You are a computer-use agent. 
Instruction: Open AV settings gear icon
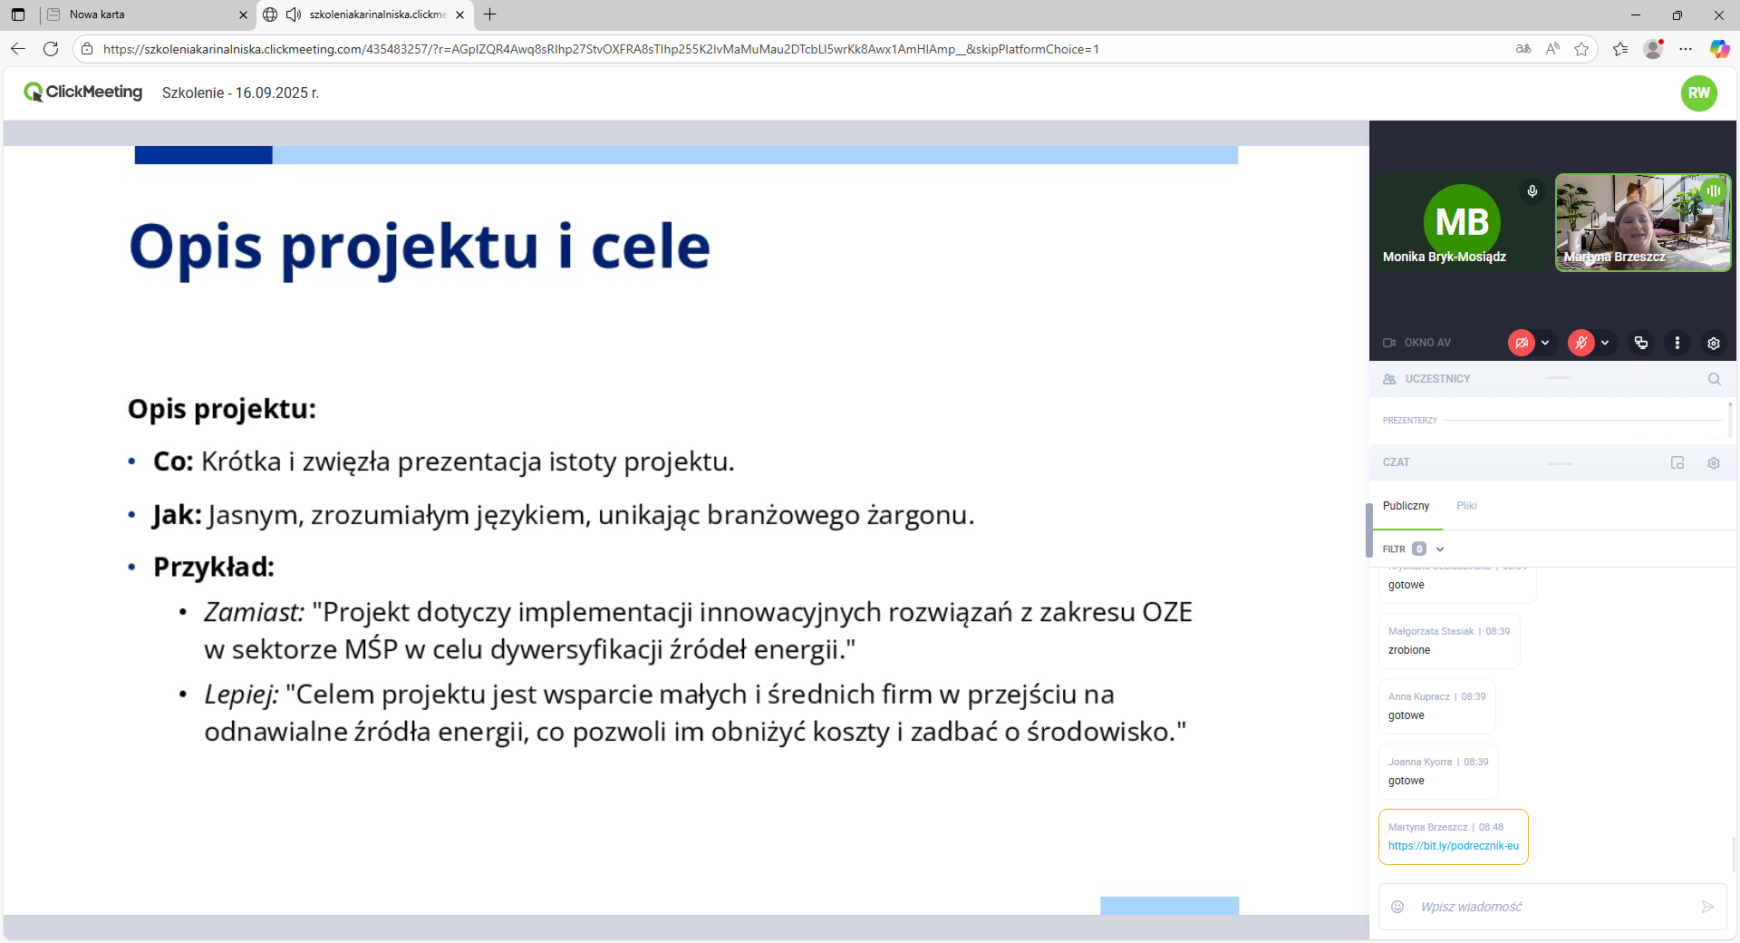pos(1714,343)
